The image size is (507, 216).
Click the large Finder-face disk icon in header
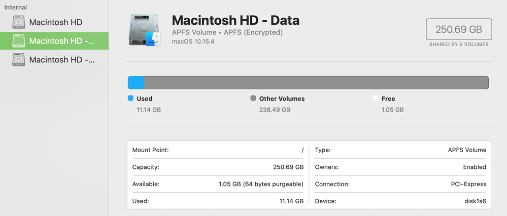pyautogui.click(x=145, y=30)
